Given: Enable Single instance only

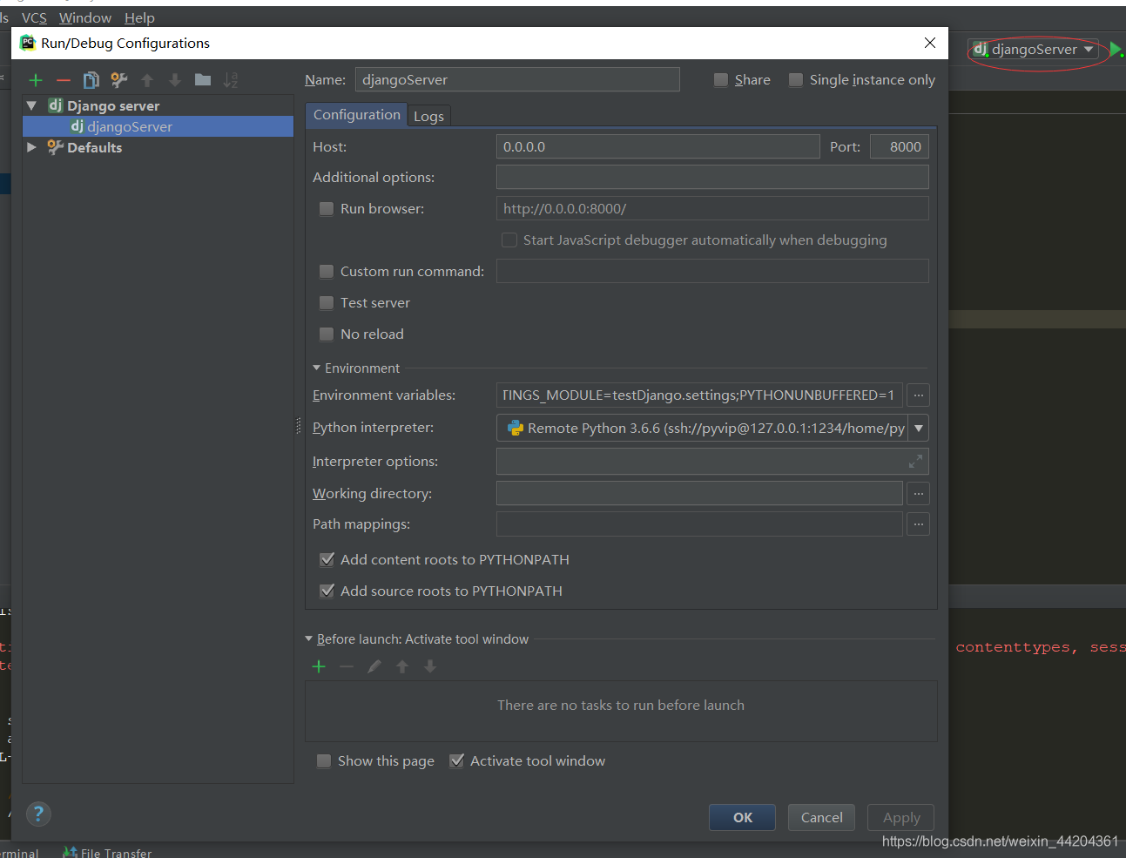Looking at the screenshot, I should [x=796, y=80].
